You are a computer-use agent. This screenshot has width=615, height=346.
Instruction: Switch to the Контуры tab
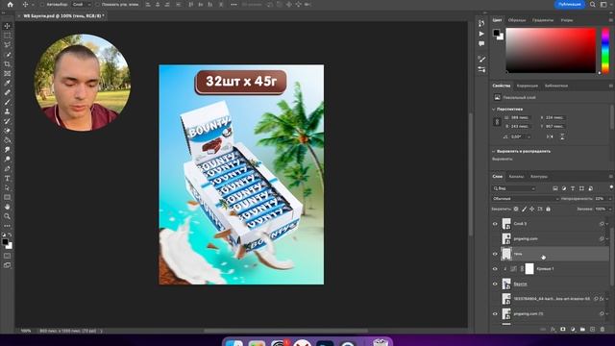539,177
